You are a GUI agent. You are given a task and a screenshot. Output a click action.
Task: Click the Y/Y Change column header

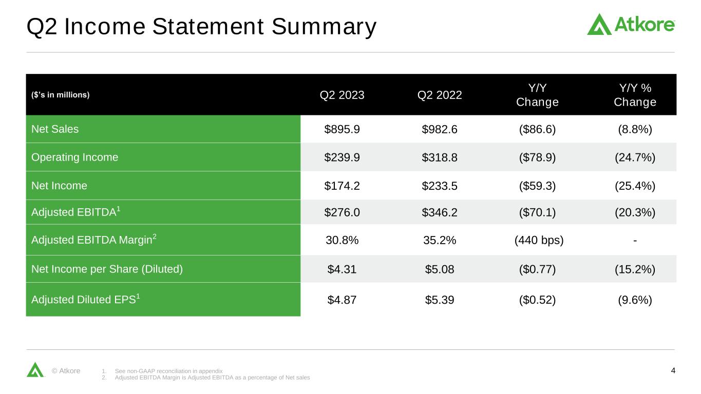537,95
